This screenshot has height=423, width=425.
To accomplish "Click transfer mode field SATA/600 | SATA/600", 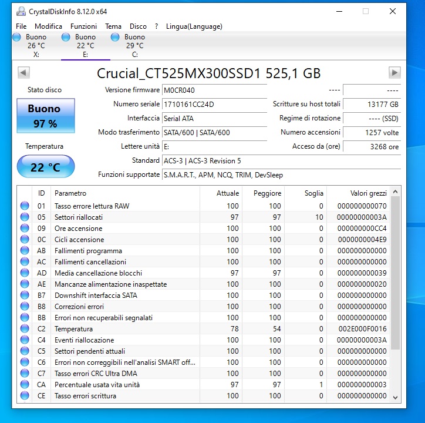I will click(214, 132).
